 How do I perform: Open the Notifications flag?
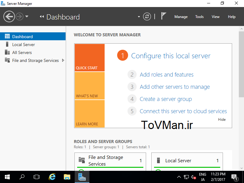tap(163, 16)
